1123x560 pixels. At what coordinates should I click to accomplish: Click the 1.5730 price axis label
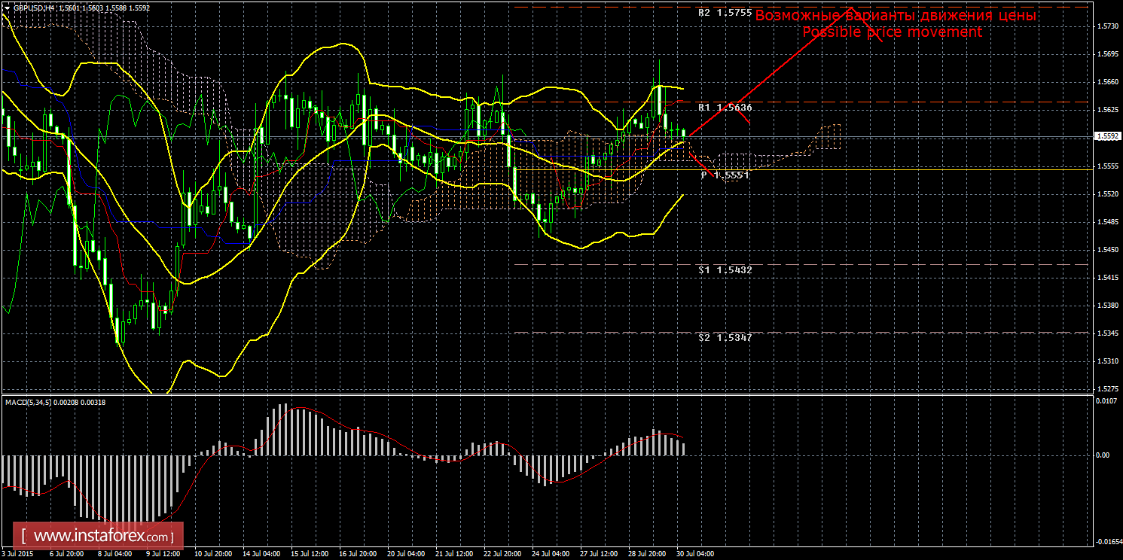(x=1106, y=26)
